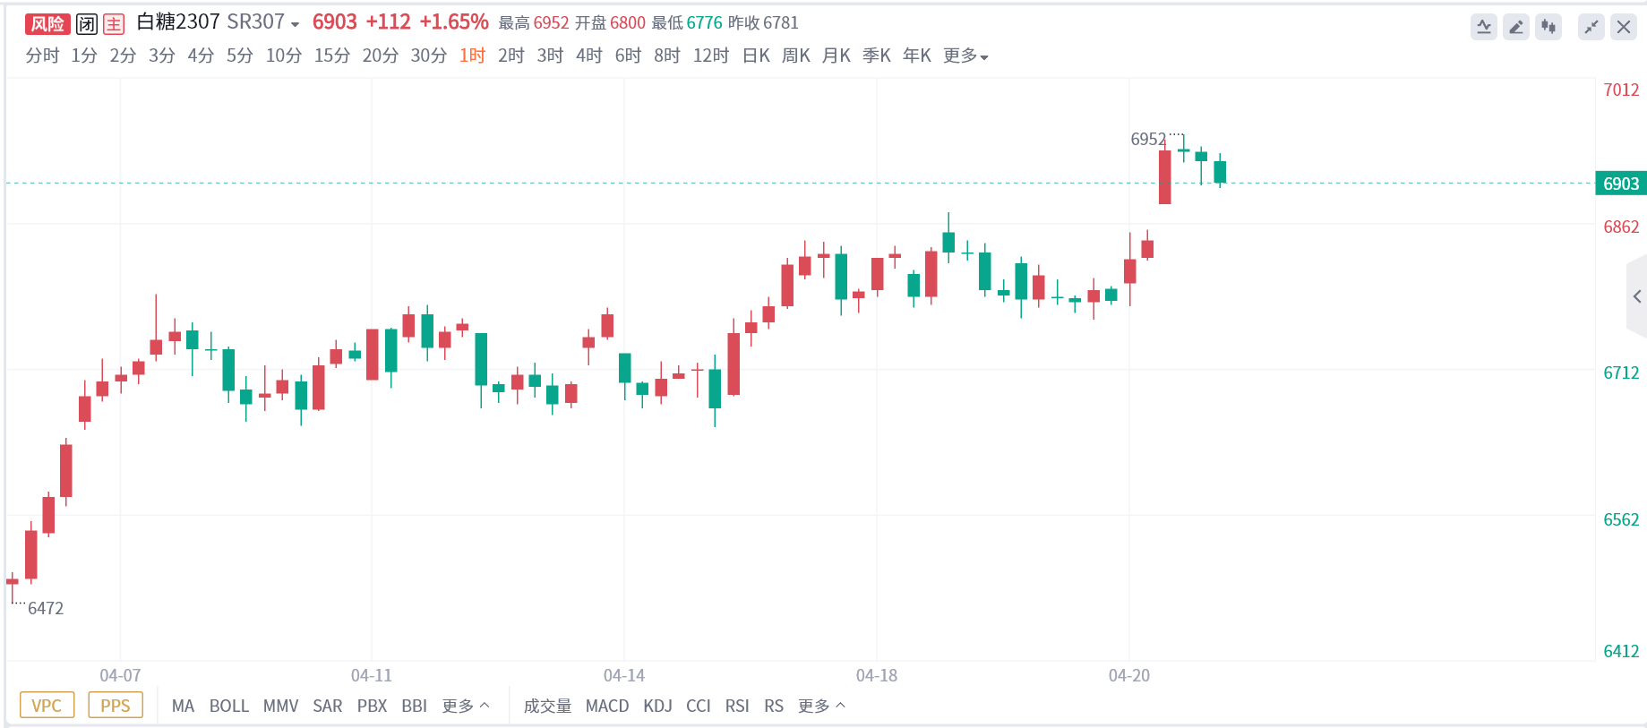The height and width of the screenshot is (728, 1647).
Task: Show the 成交量 volume indicator
Action: [547, 706]
